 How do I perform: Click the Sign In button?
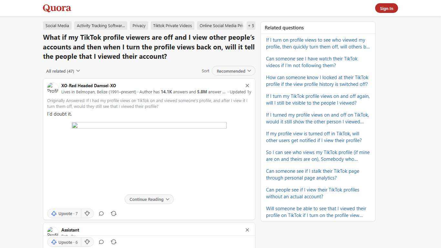click(x=386, y=8)
